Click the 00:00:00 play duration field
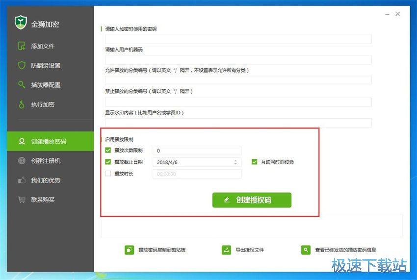417x280 pixels. [197, 174]
